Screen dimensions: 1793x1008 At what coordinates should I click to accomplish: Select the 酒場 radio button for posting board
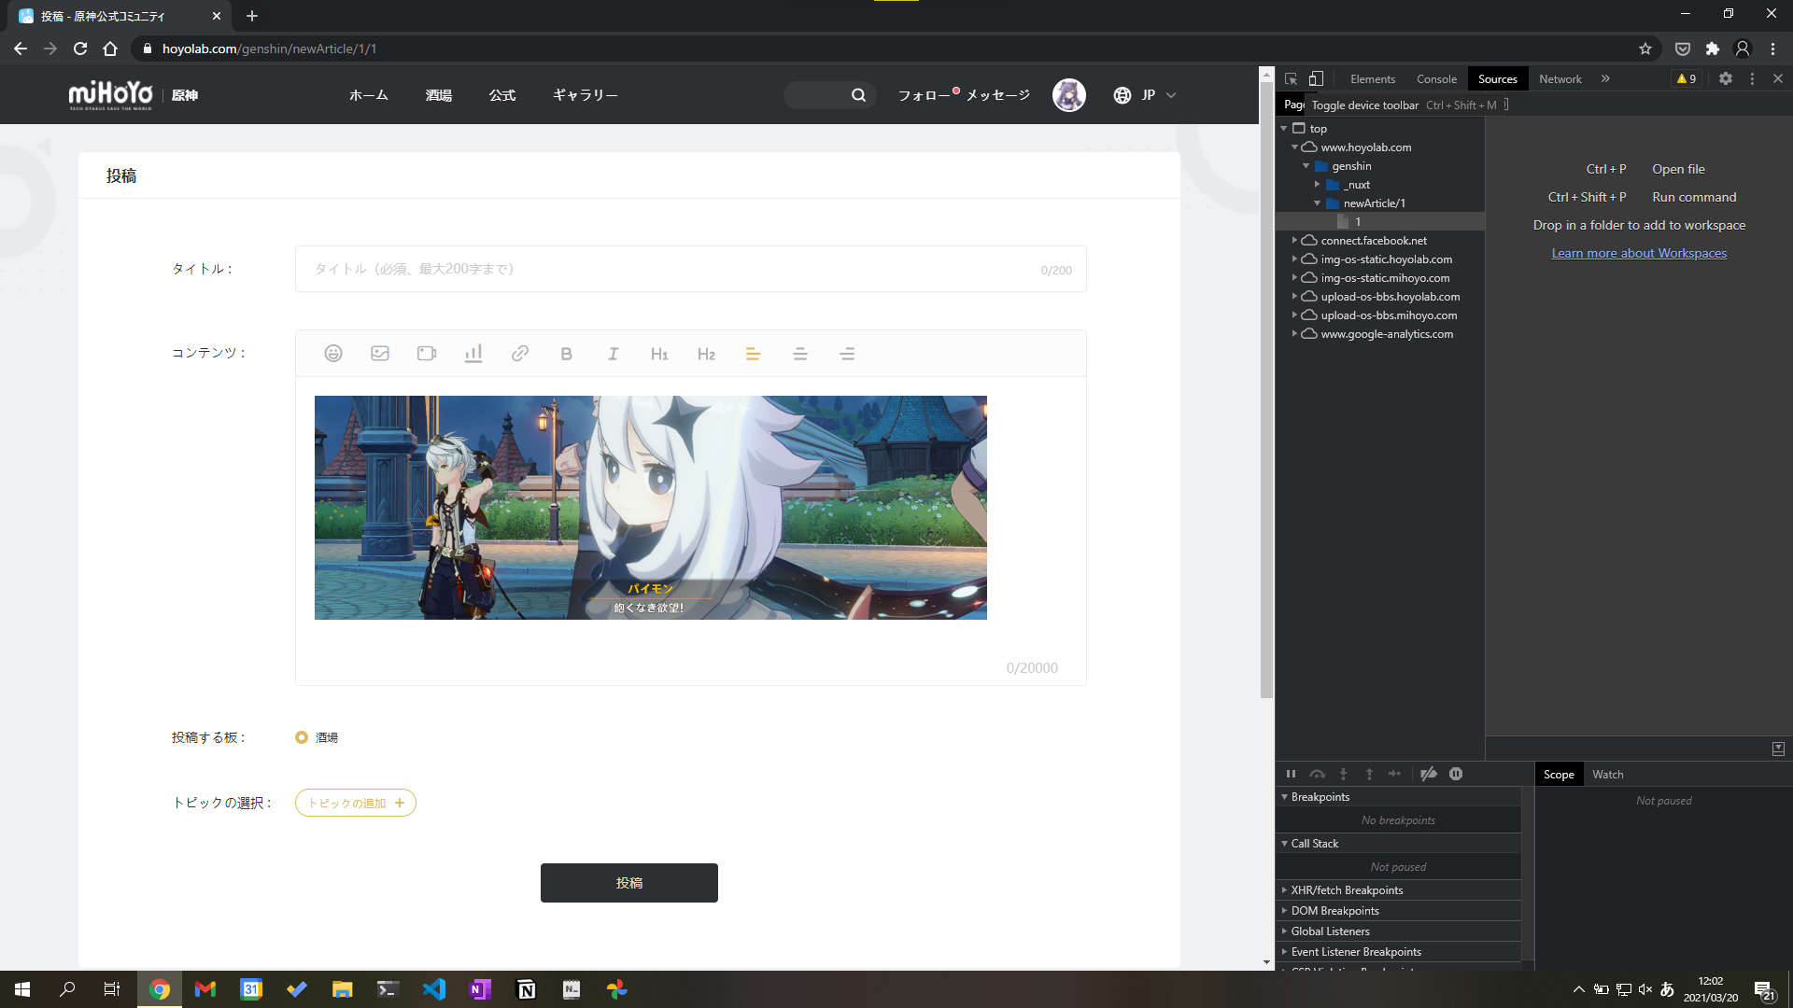click(301, 737)
